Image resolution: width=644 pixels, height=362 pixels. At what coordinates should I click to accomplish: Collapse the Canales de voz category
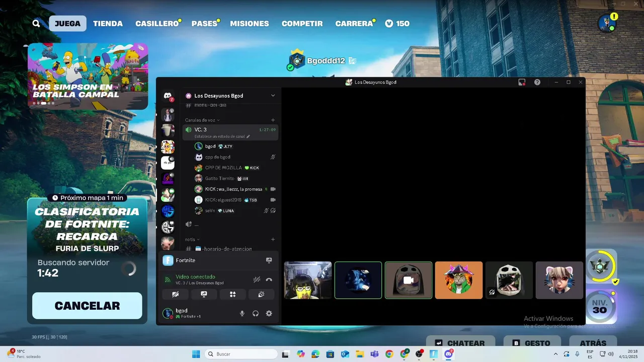point(202,120)
